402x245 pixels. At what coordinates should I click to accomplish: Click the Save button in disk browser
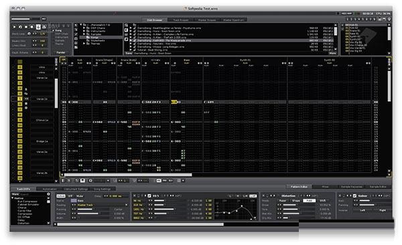click(x=129, y=54)
